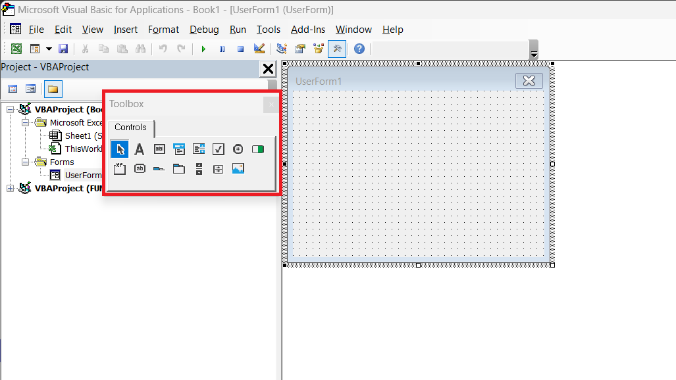Screen dimensions: 676x380
Task: Click the Redo arrow icon
Action: point(181,49)
